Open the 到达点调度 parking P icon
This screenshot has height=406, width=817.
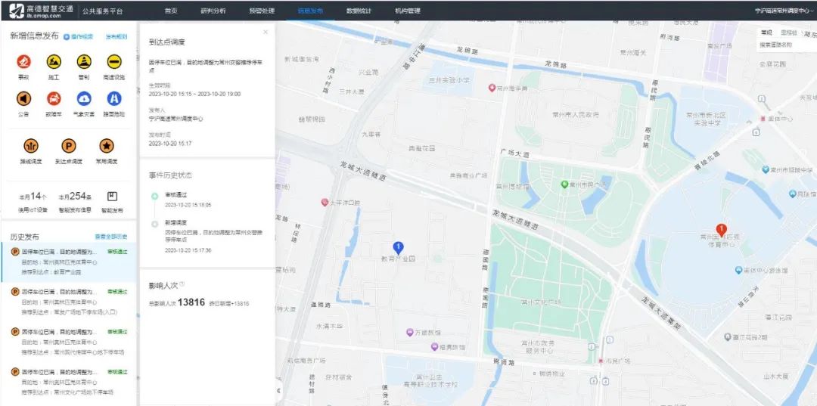(69, 146)
